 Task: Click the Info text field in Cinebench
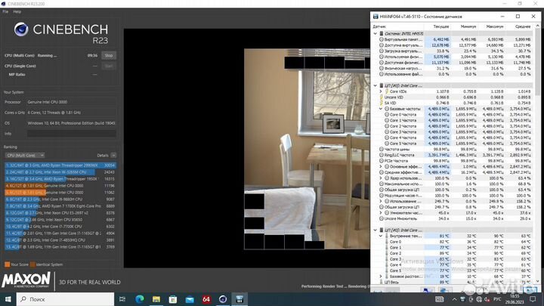pyautogui.click(x=72, y=134)
